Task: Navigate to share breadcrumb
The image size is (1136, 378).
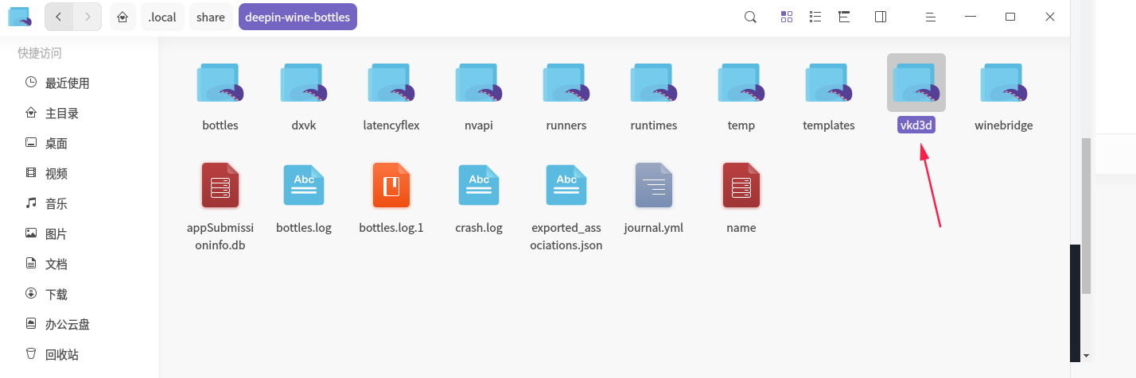Action: pyautogui.click(x=211, y=17)
